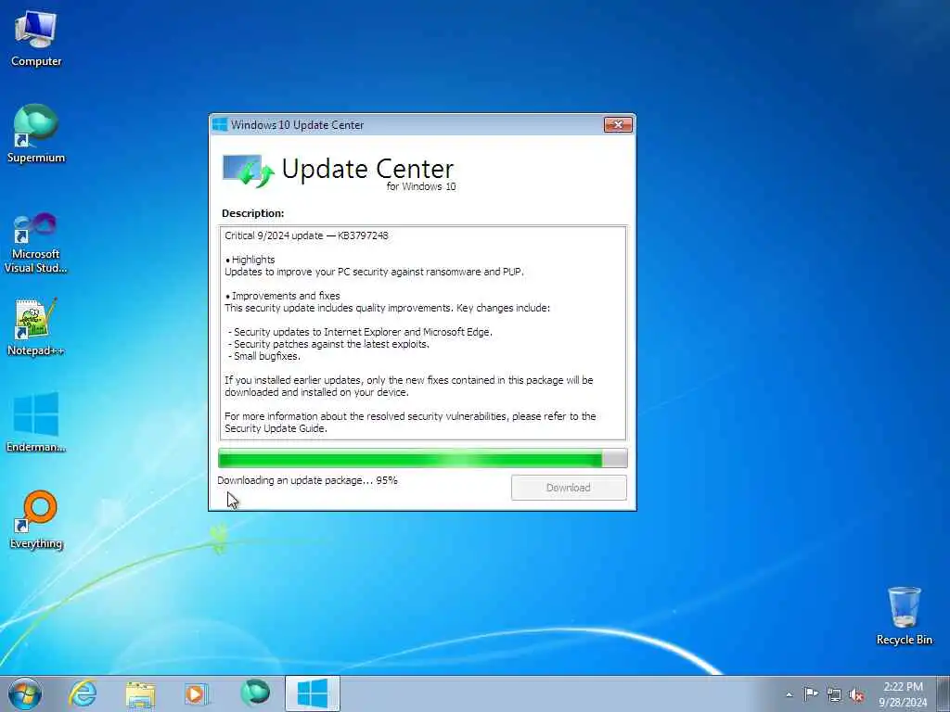Click 'Improvements and fixes' bullet
Viewport: 950px width, 712px height.
coord(282,296)
